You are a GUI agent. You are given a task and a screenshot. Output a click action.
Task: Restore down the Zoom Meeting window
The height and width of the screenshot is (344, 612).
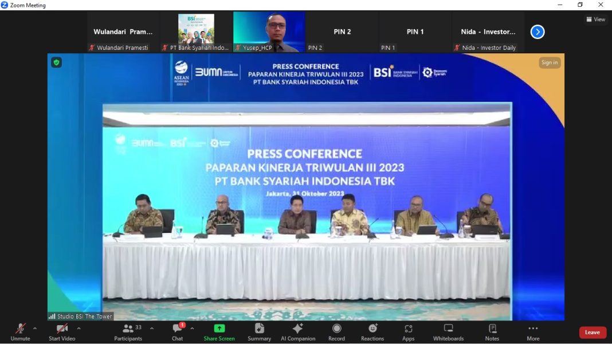coord(580,5)
